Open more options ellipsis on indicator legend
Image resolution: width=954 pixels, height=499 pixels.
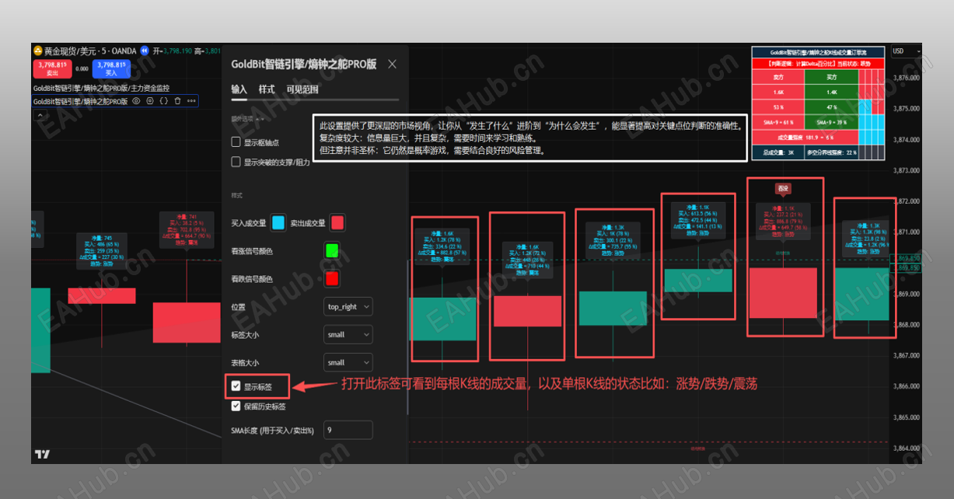(191, 101)
